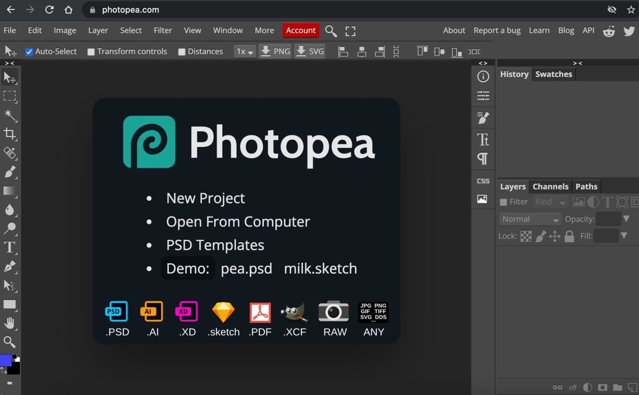Open the Character panel via the Tt icon
This screenshot has width=639, height=395.
[x=483, y=139]
